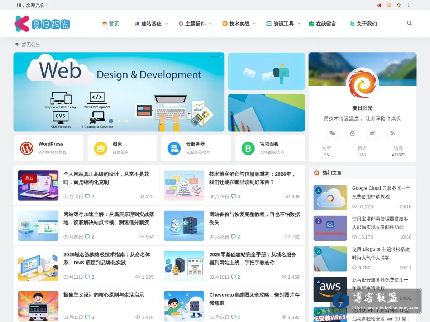Image resolution: width=430 pixels, height=322 pixels.
Task: Open the site search magnifier
Action: tap(410, 23)
